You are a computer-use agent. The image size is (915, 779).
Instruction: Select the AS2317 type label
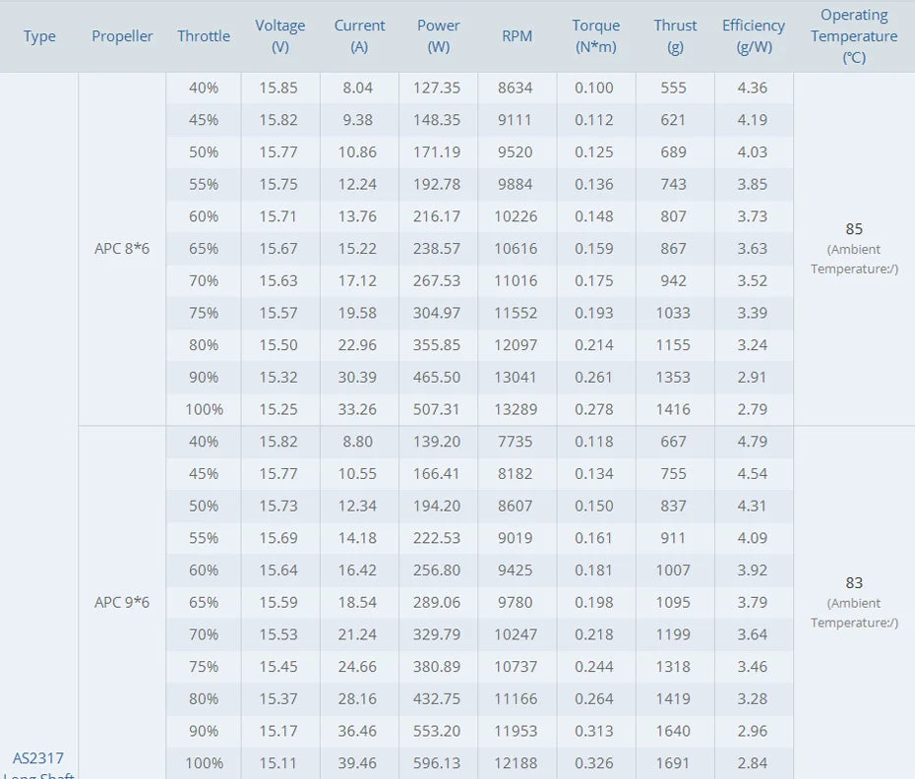tap(37, 758)
